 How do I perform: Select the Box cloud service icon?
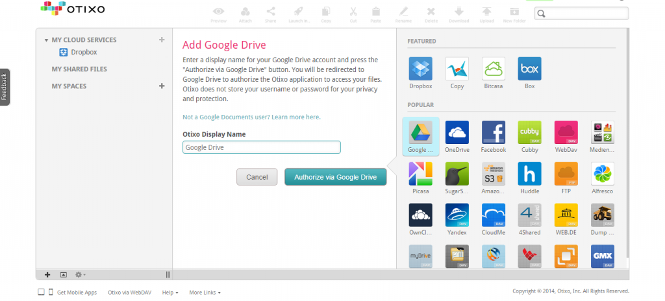tap(529, 69)
